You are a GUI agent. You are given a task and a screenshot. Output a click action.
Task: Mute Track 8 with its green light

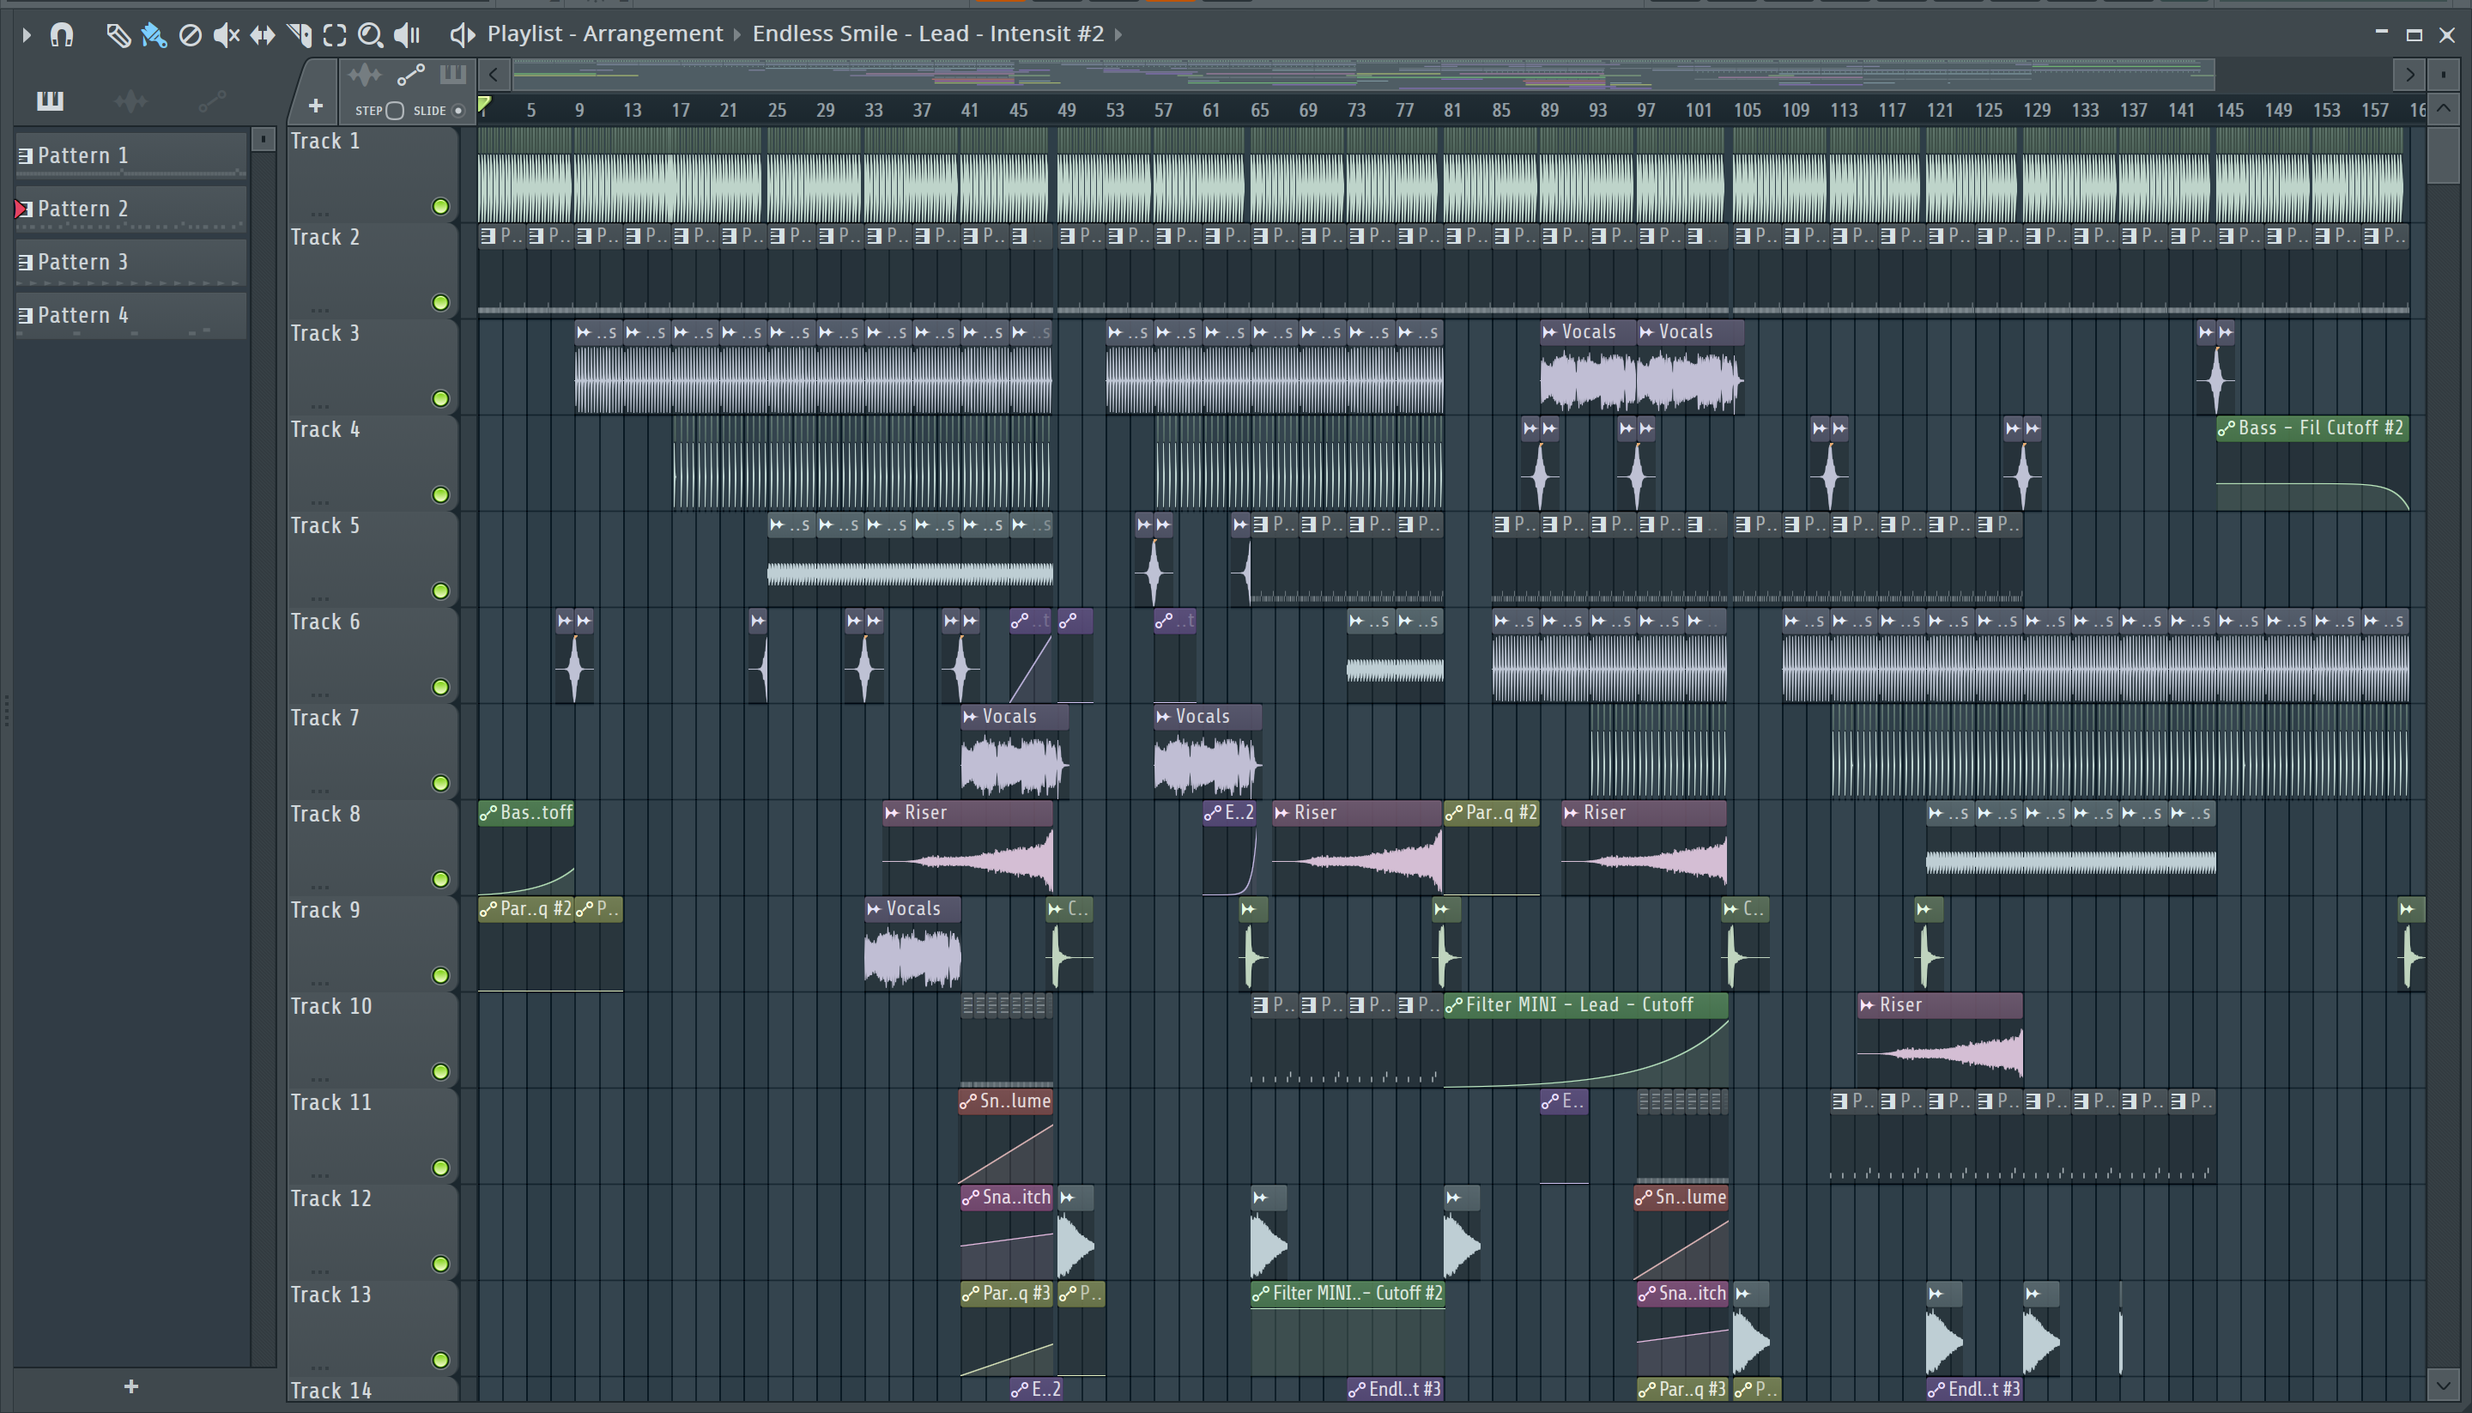[x=440, y=879]
